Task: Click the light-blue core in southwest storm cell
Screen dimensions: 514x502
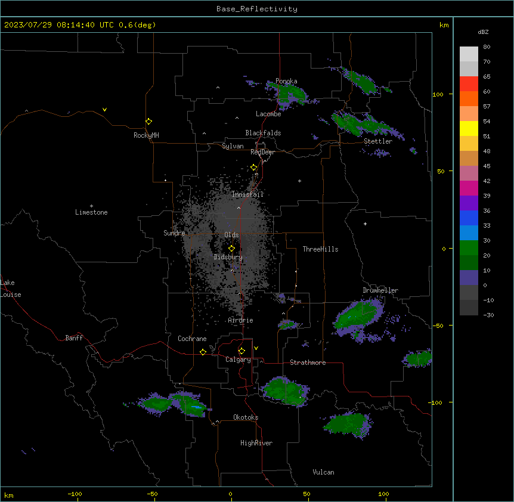Action: (197, 407)
